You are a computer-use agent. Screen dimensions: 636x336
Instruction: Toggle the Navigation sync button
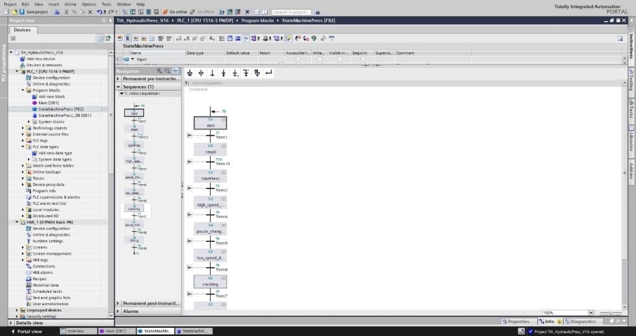click(176, 71)
